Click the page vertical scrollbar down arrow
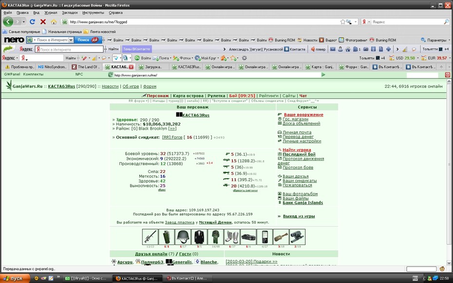The width and height of the screenshot is (453, 283). (x=449, y=263)
